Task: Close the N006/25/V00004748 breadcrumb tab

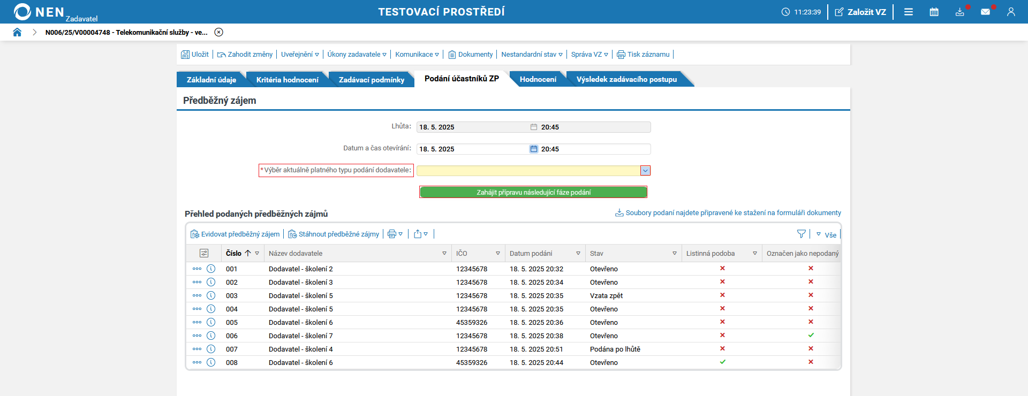Action: pos(218,32)
